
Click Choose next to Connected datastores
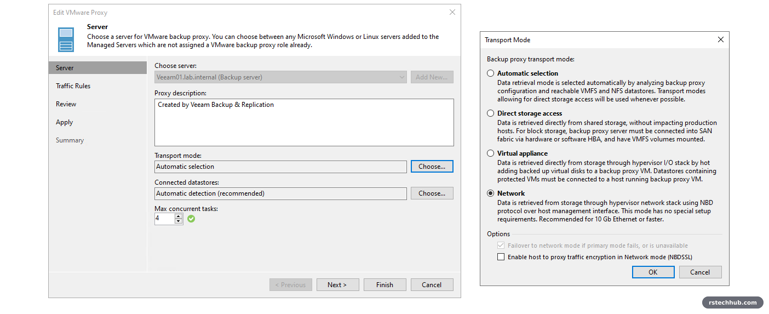click(x=432, y=193)
